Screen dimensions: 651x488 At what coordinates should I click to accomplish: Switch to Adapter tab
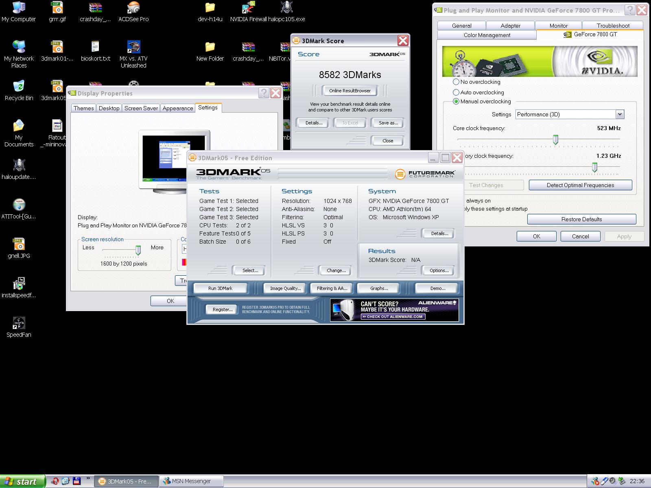tap(511, 25)
